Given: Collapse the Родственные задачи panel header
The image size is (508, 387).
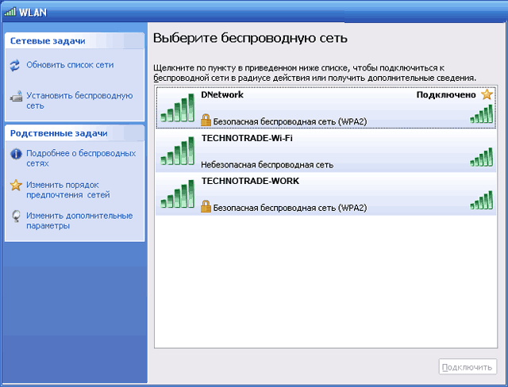Looking at the screenshot, I should pyautogui.click(x=75, y=133).
